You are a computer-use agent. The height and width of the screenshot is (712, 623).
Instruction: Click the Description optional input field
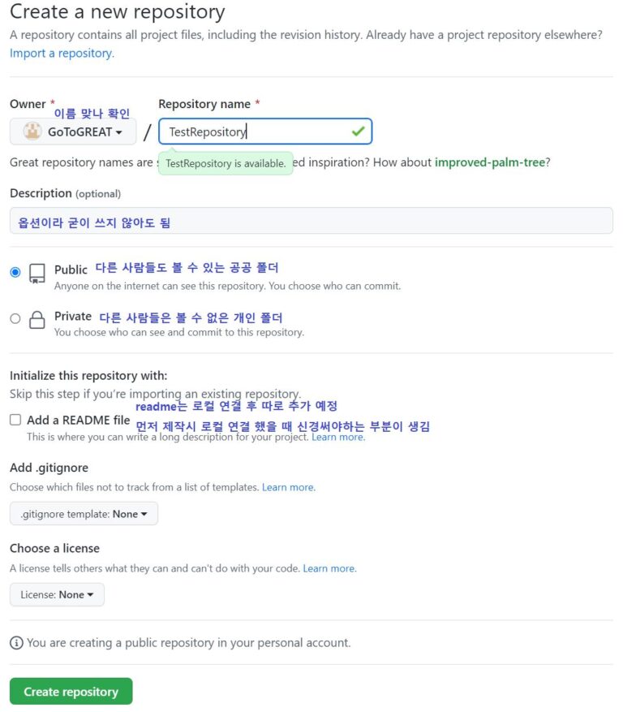pos(311,221)
